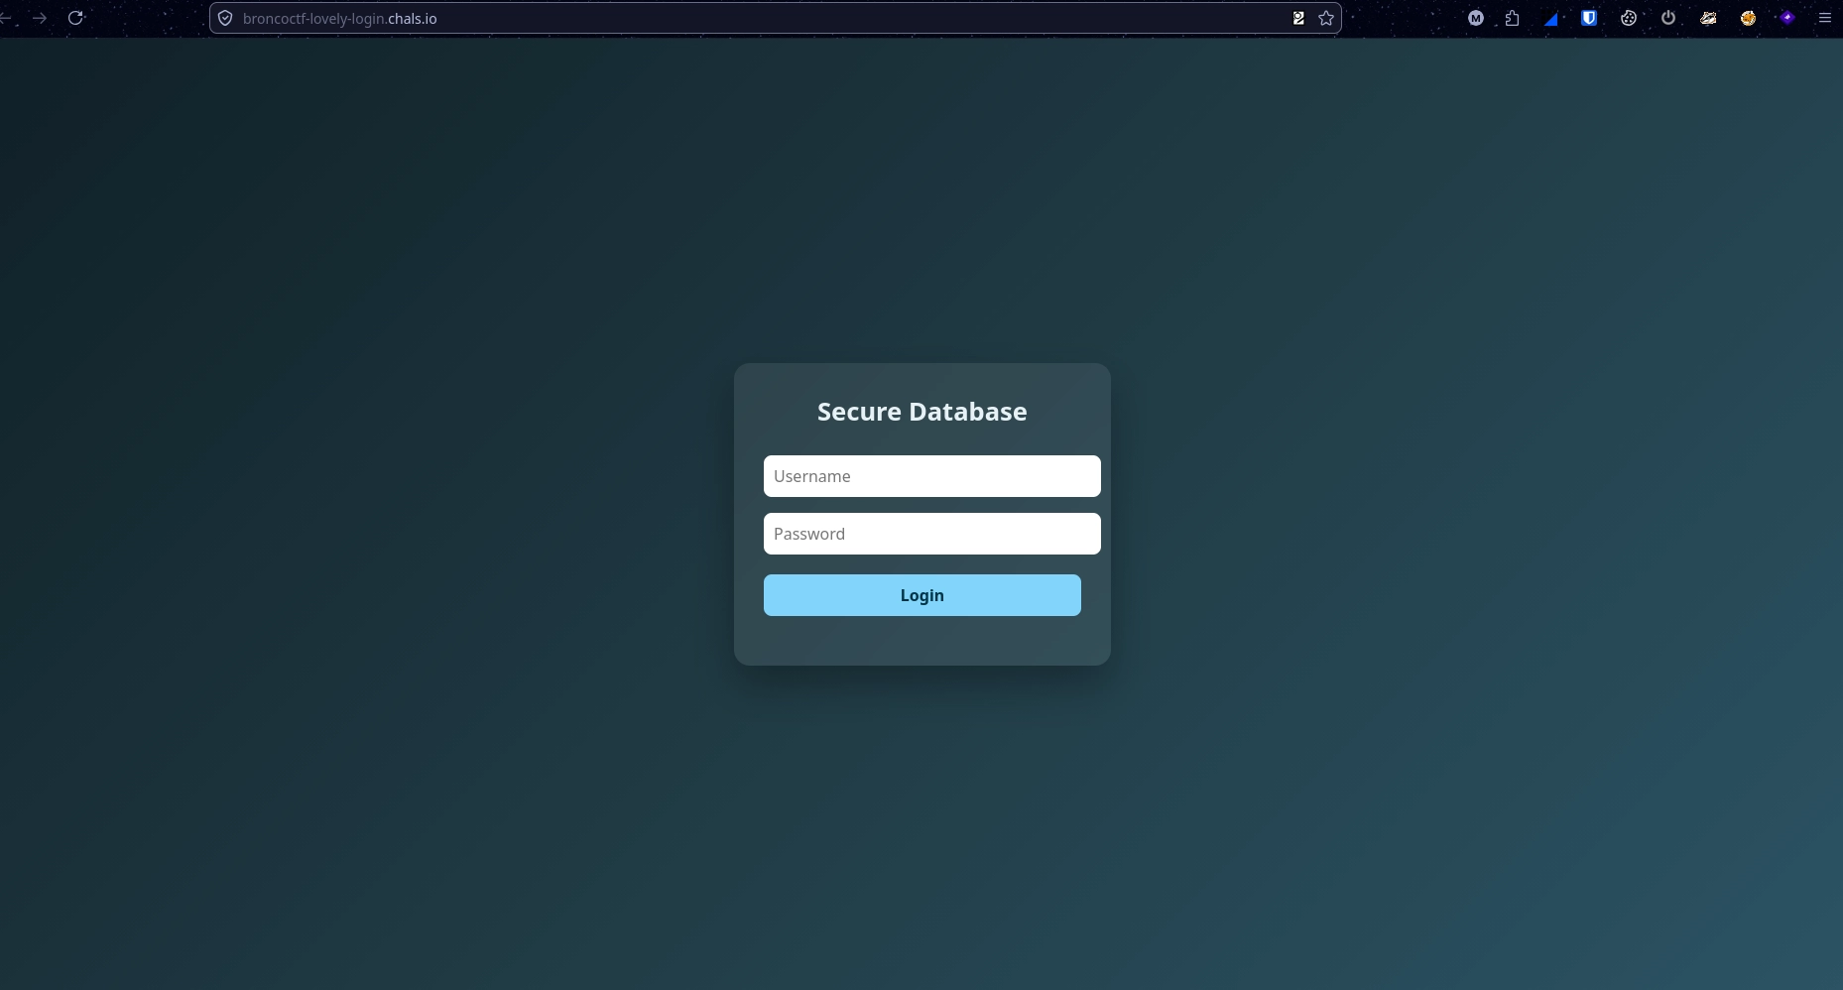
Task: Open the Bitwarden shield extension
Action: pos(1589,18)
